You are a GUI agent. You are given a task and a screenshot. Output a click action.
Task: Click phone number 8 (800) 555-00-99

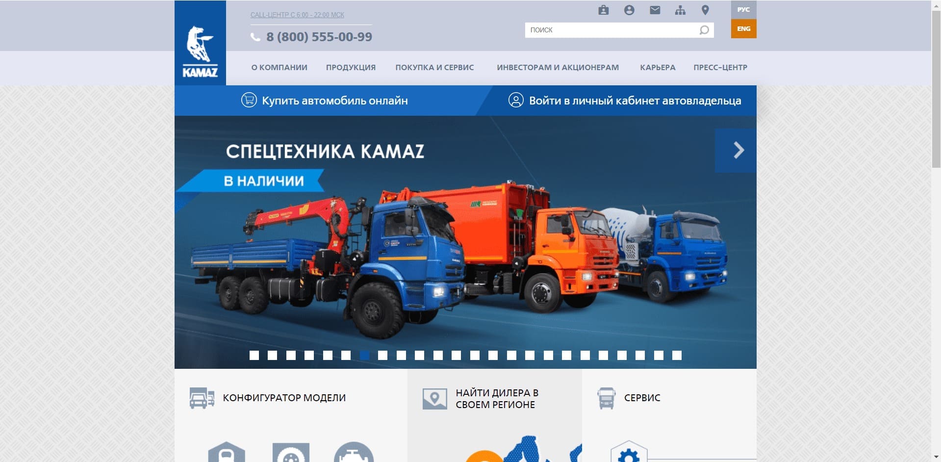(319, 37)
